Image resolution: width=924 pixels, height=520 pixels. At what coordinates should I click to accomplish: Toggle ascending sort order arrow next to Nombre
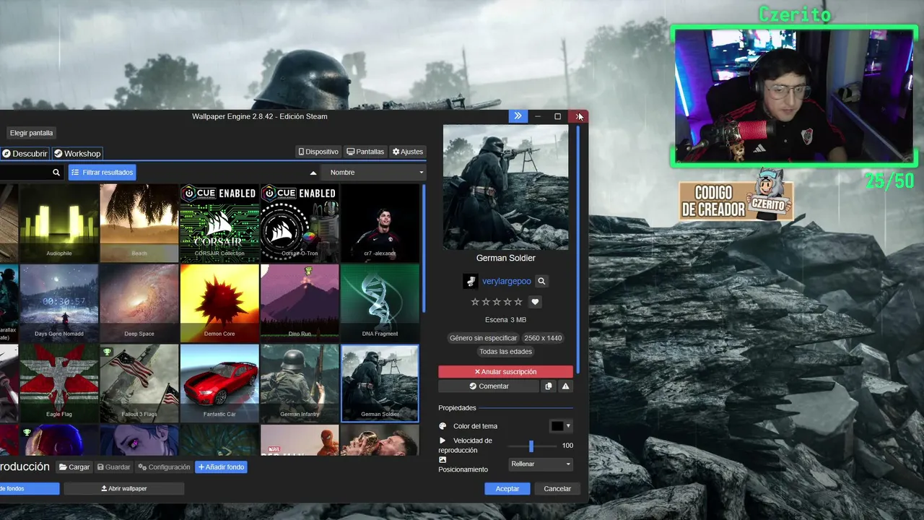[313, 173]
